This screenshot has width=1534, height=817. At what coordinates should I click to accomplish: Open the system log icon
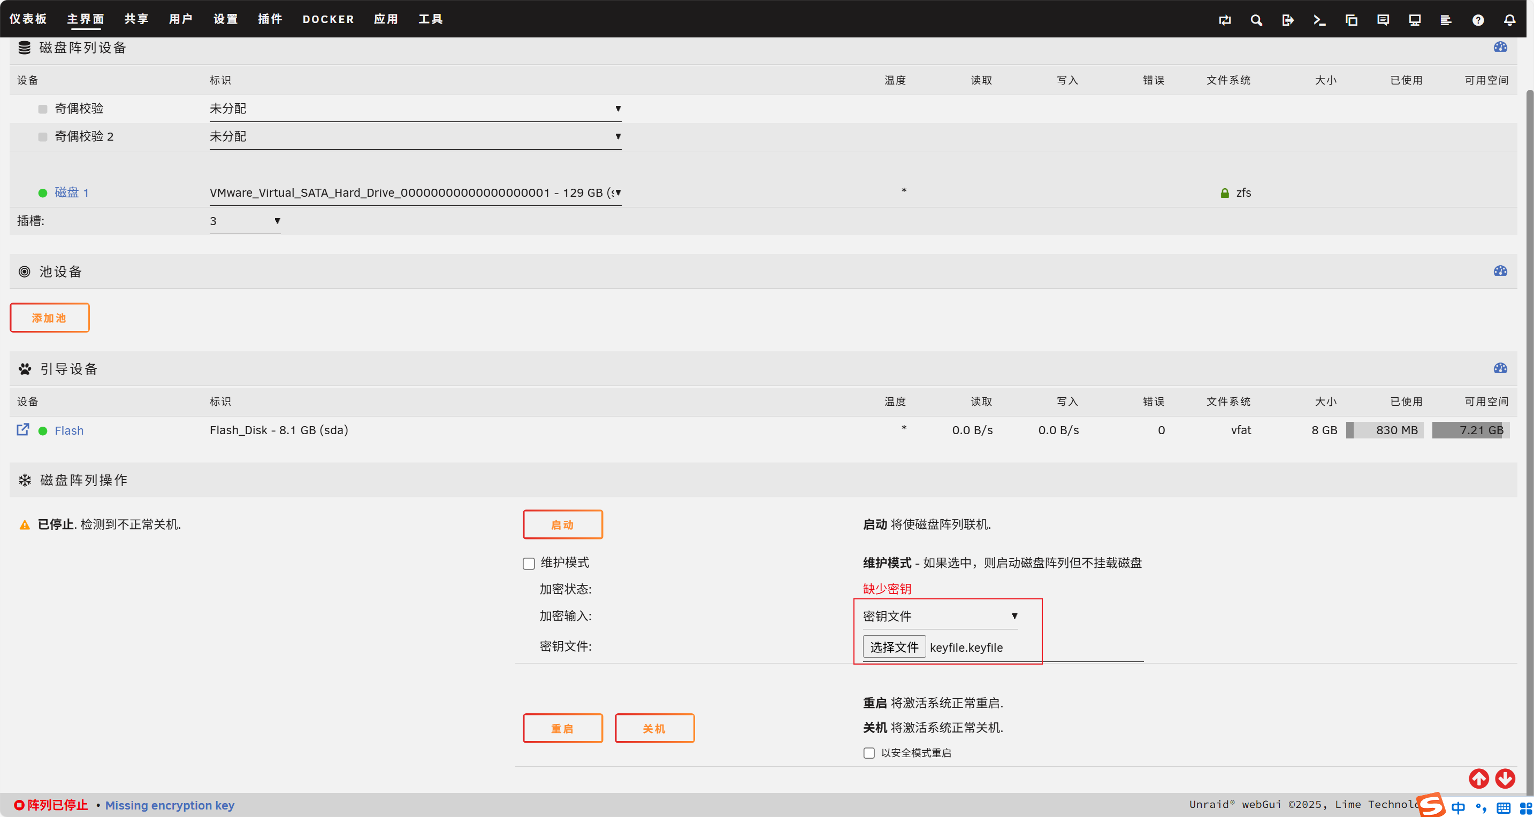click(x=1446, y=20)
